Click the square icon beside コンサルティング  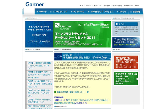(51, 12)
